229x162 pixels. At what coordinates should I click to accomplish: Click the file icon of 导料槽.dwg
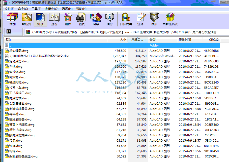coord(7,114)
